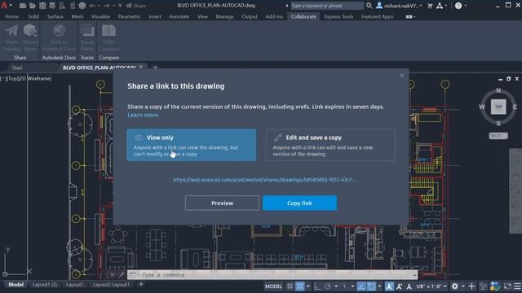Screen dimensions: 522x293
Task: Open the WCS dropdown below the ViewCube
Action: [498, 136]
